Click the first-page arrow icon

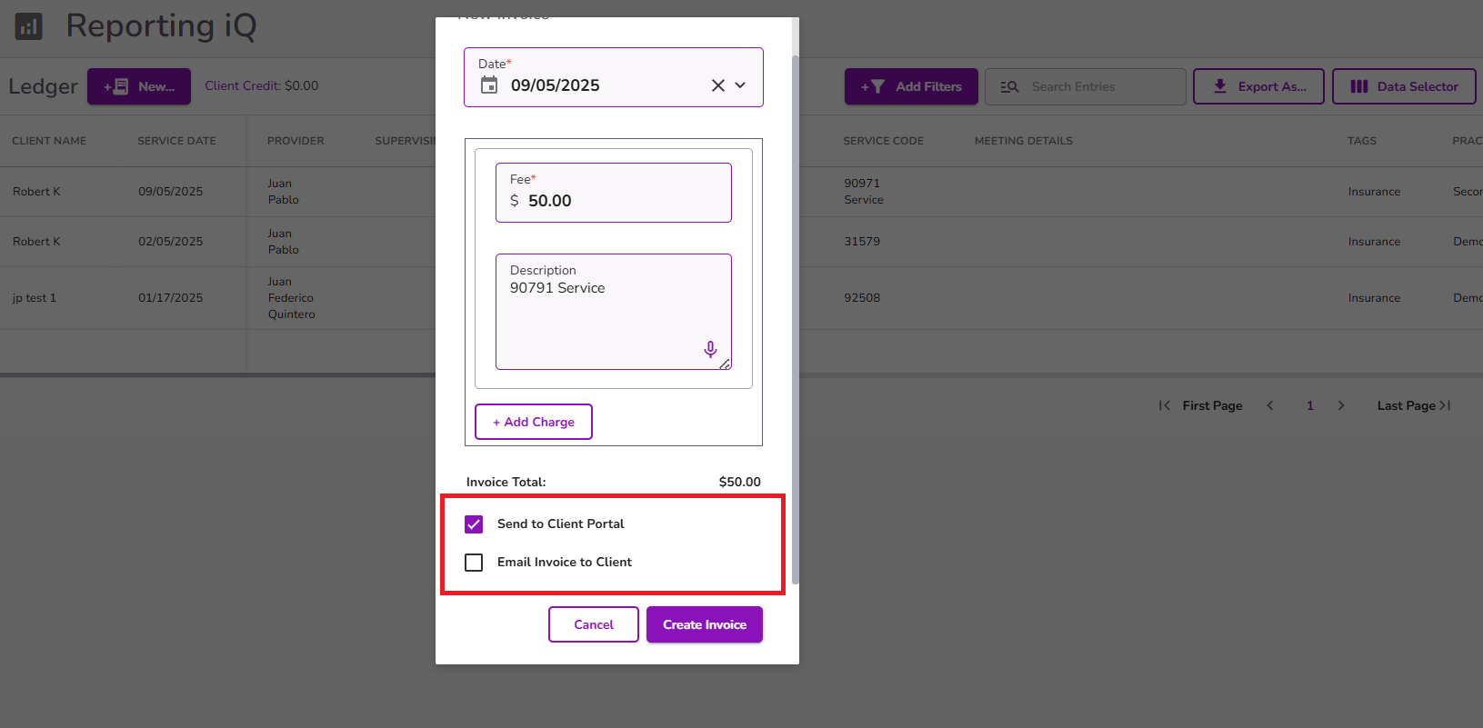click(x=1165, y=405)
